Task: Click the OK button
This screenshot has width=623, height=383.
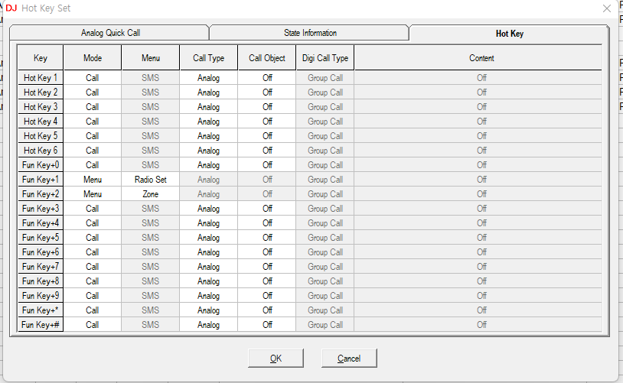Action: click(276, 359)
